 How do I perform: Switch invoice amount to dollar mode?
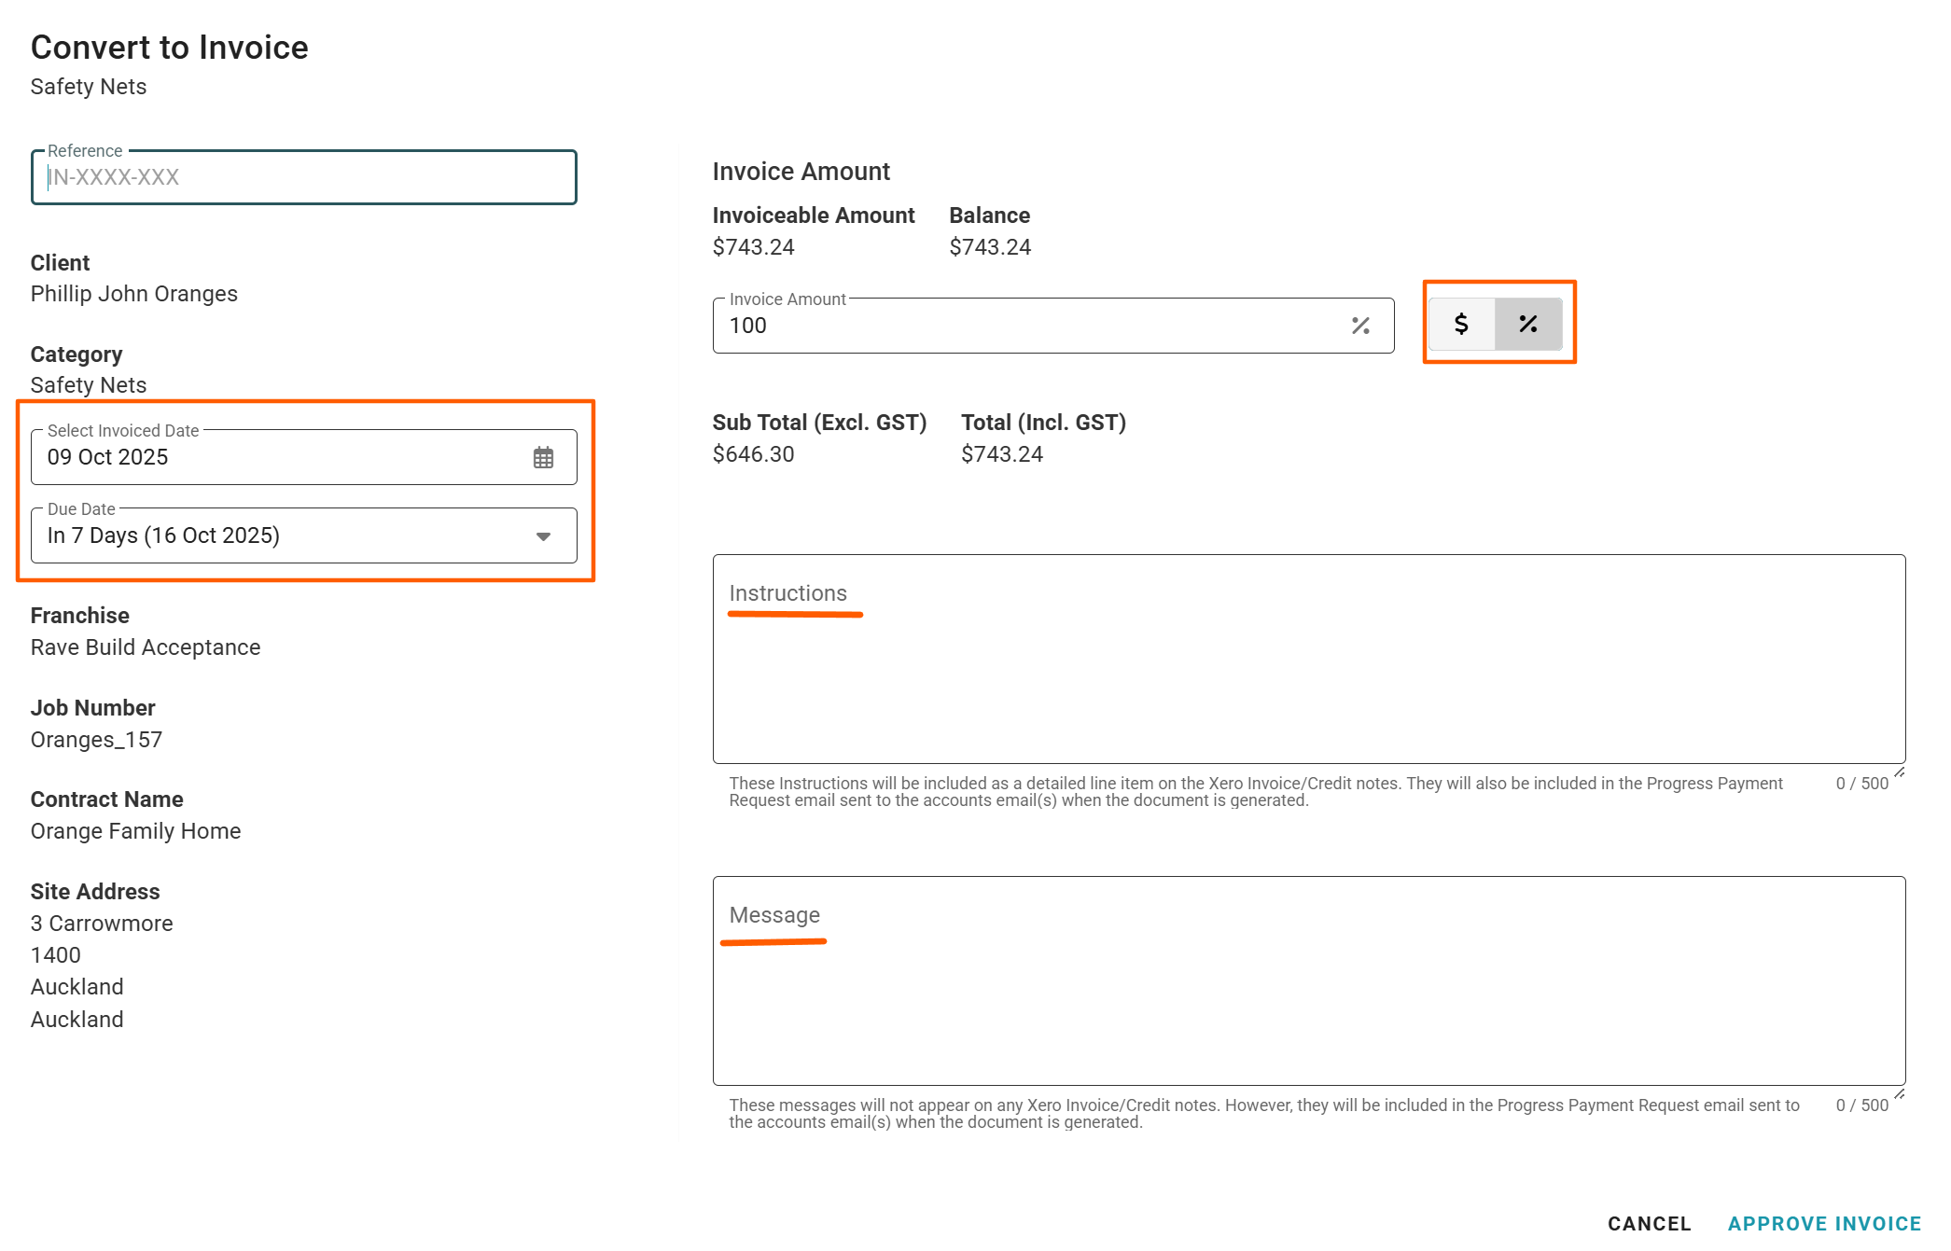tap(1461, 324)
